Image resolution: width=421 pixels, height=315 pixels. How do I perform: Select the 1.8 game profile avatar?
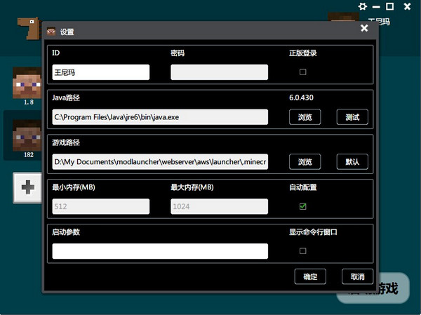point(27,83)
